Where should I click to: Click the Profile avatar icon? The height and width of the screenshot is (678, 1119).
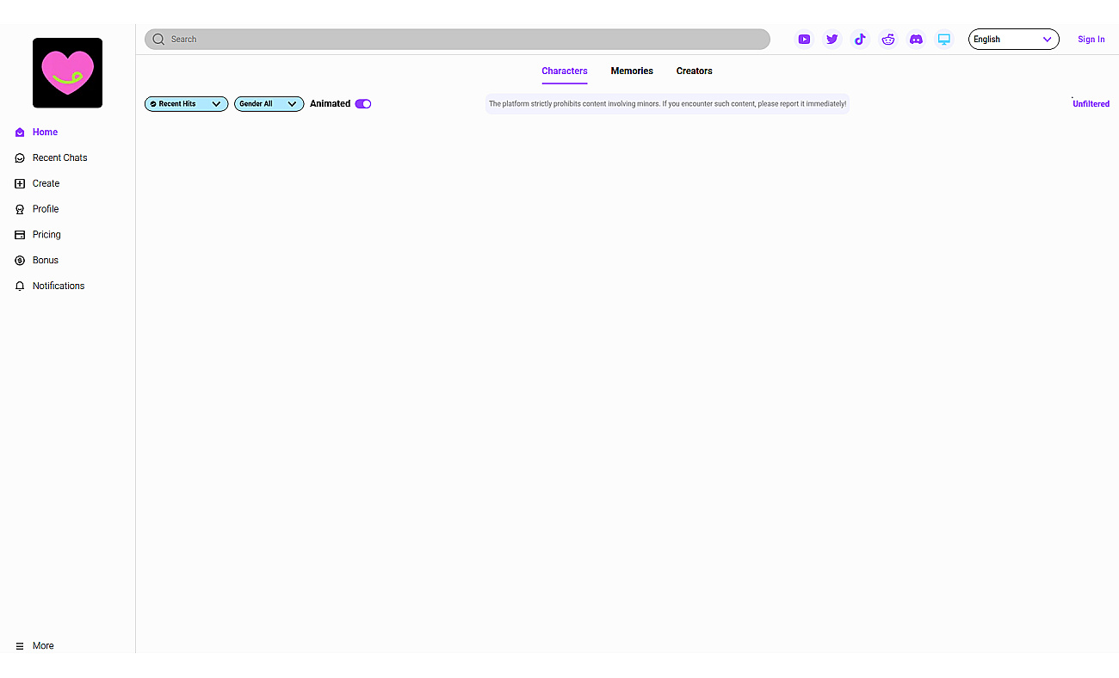(x=20, y=209)
